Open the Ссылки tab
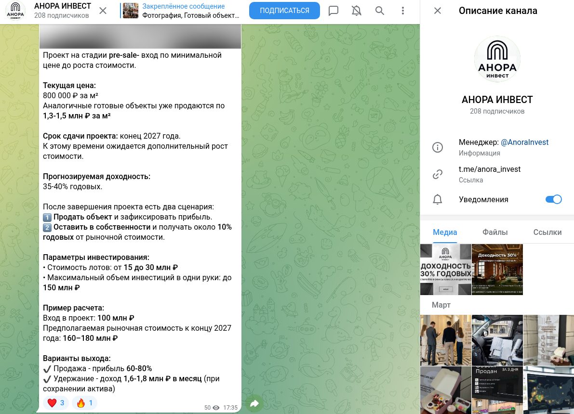This screenshot has width=574, height=414. pyautogui.click(x=547, y=232)
